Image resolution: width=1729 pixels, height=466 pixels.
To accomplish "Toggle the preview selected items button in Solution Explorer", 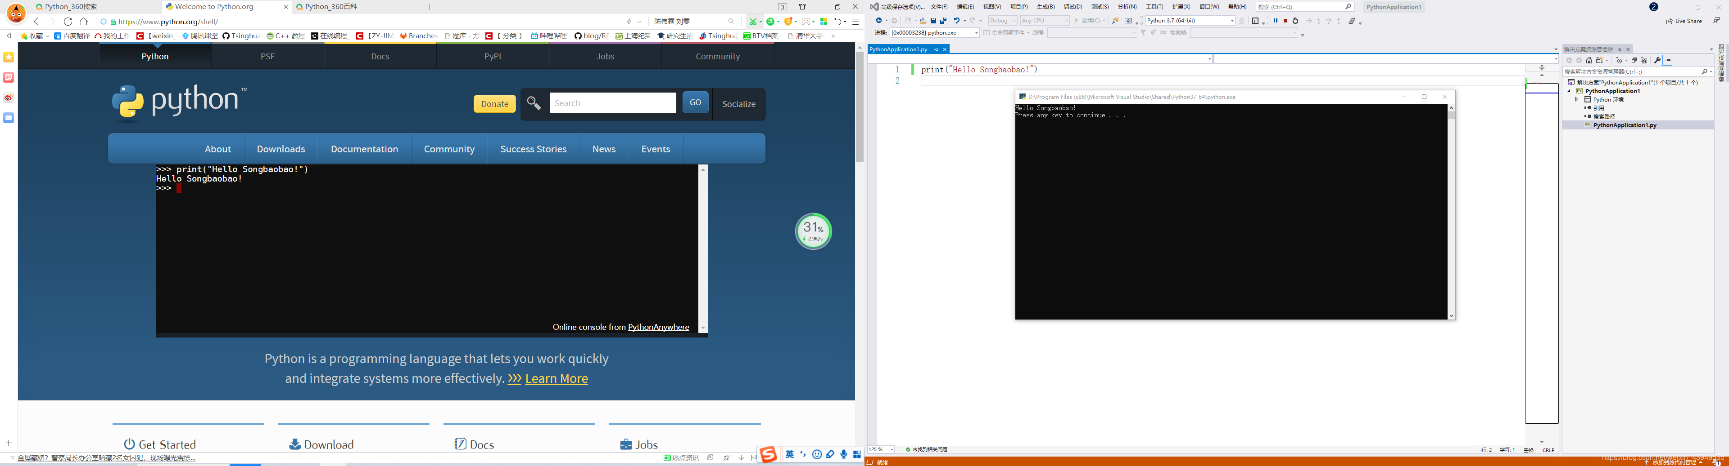I will click(1667, 60).
